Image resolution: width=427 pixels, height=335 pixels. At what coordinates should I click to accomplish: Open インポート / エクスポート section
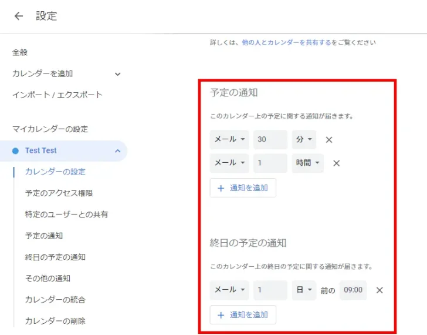[x=57, y=95]
